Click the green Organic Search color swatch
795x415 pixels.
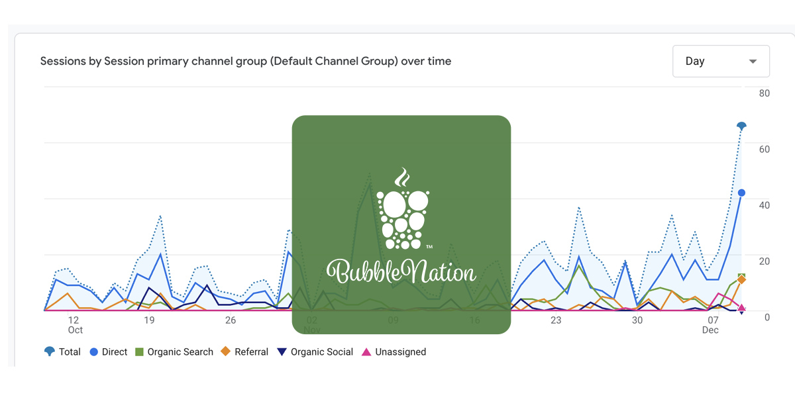pyautogui.click(x=138, y=351)
